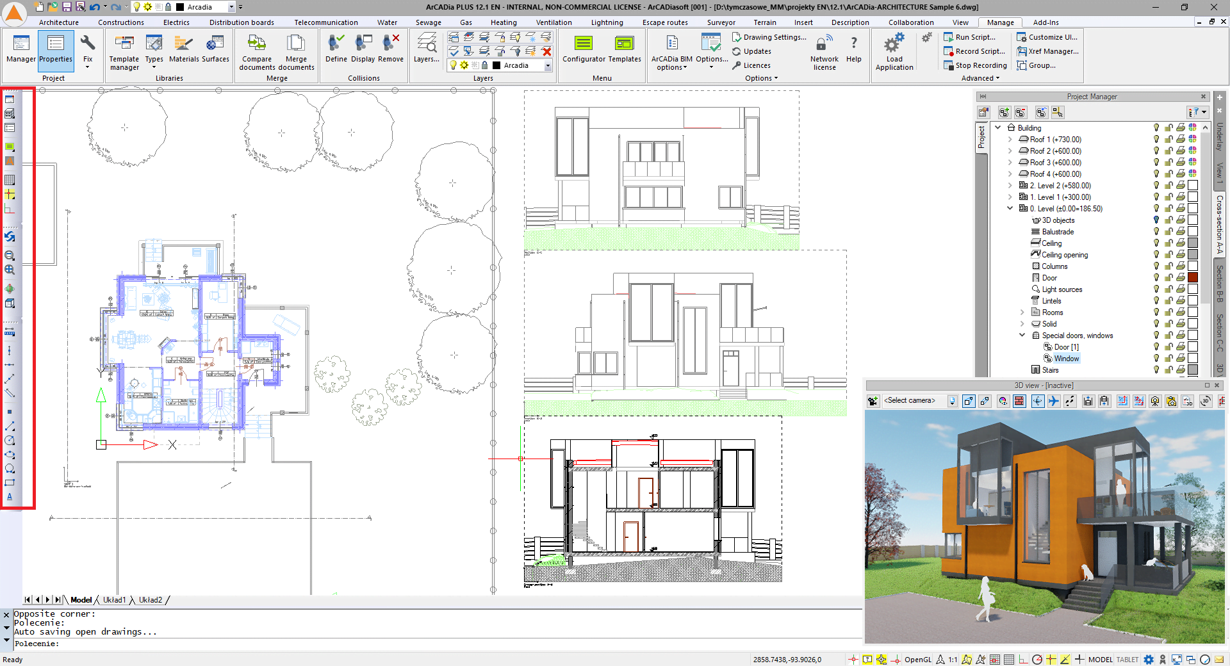
Task: Expand the Roof 3 tree item
Action: pos(1010,162)
